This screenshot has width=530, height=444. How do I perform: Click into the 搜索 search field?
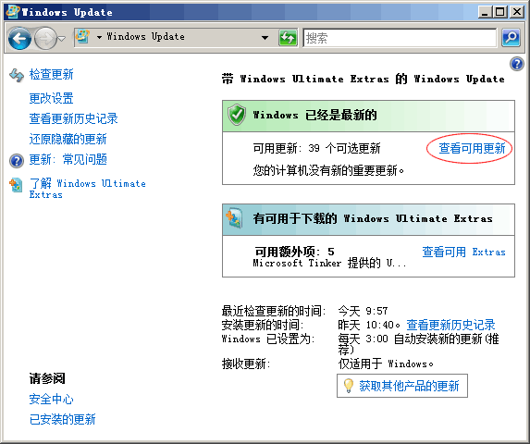(x=400, y=38)
